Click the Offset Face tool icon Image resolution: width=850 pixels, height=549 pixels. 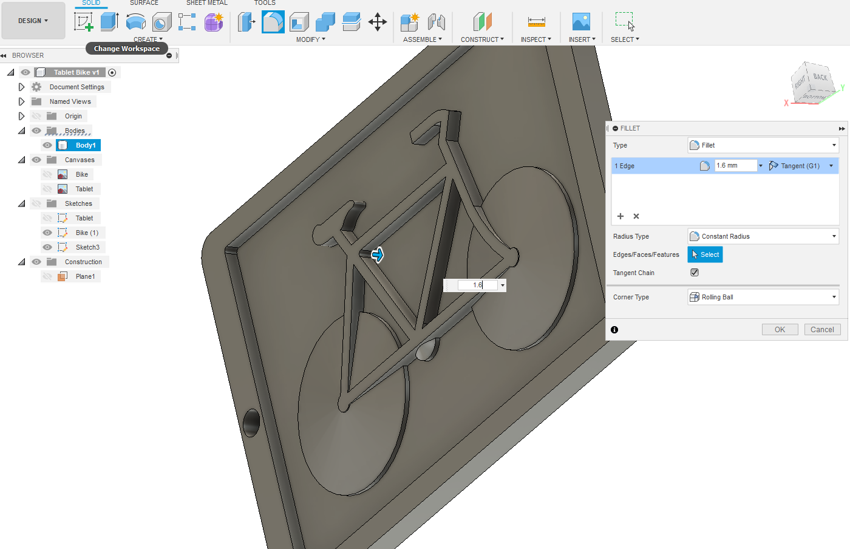[x=352, y=22]
